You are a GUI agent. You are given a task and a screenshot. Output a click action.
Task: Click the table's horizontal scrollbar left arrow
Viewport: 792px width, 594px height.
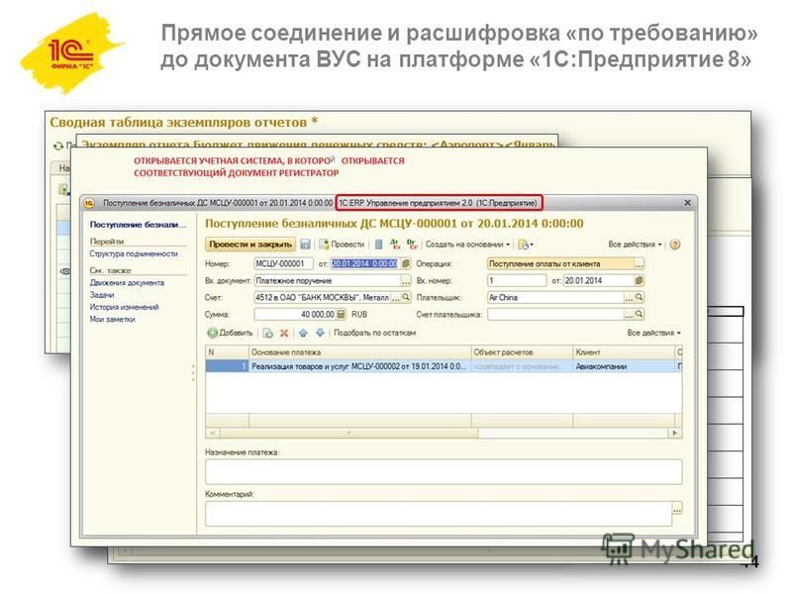pos(213,433)
